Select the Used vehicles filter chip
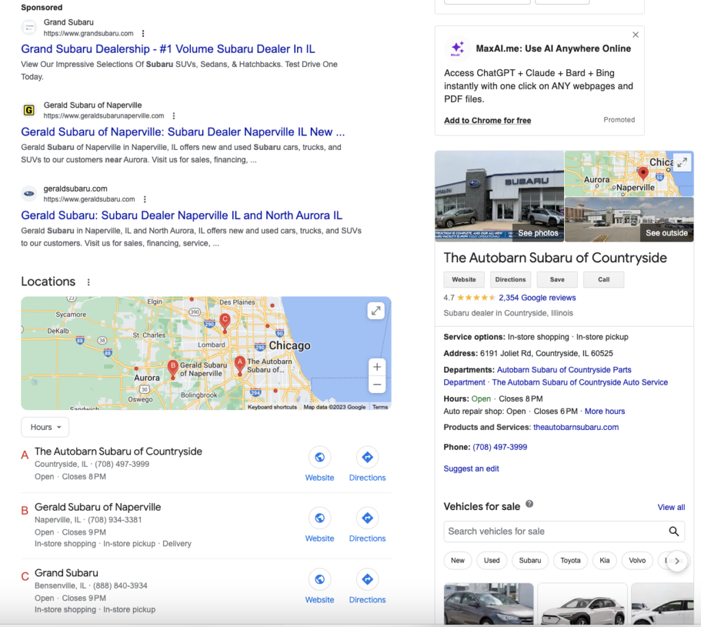This screenshot has height=627, width=701. [492, 560]
